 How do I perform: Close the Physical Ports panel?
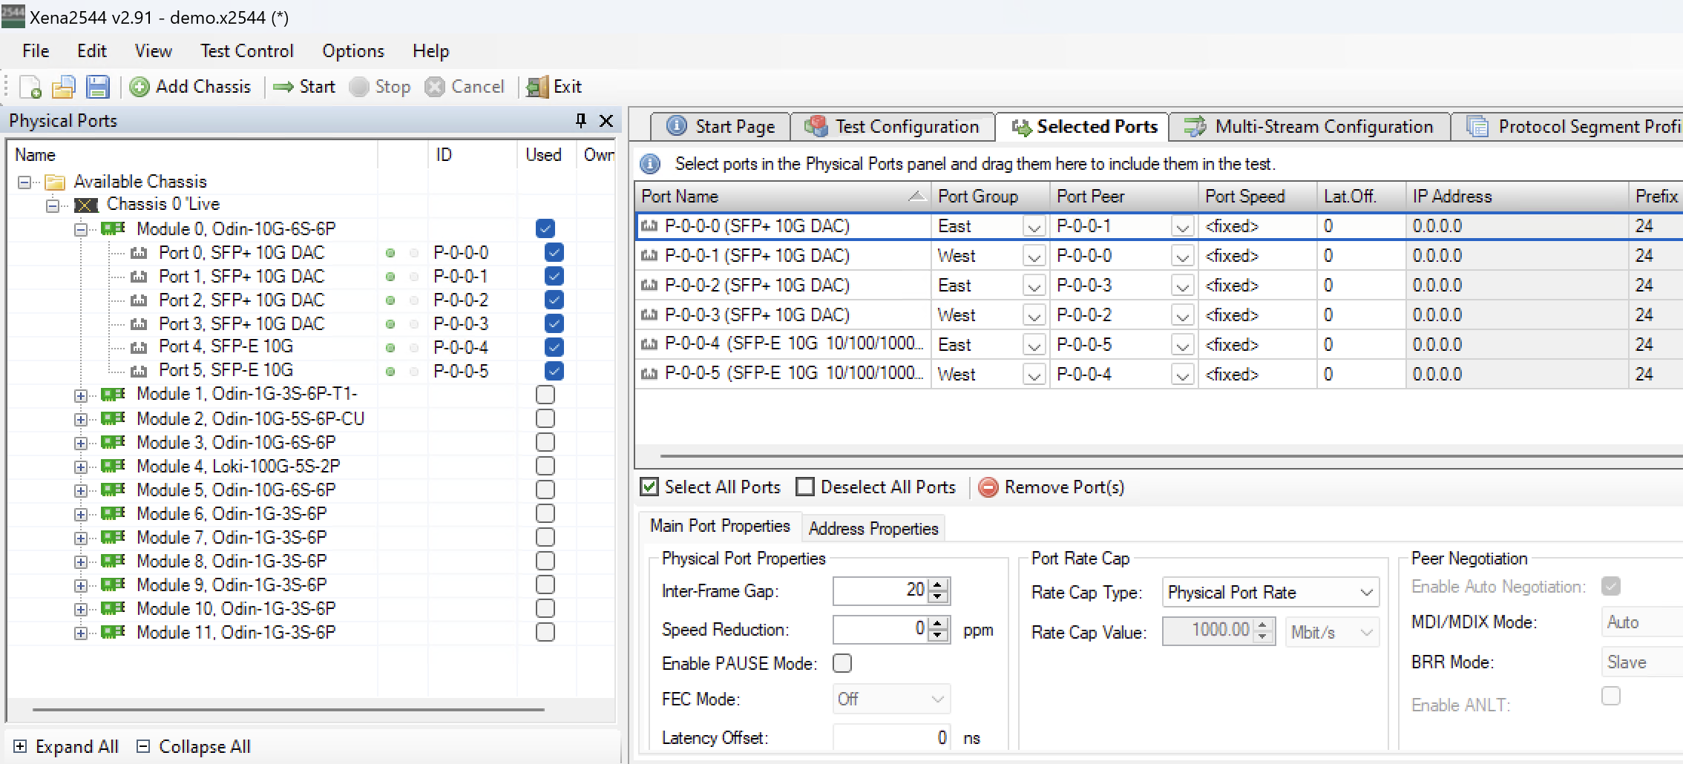pyautogui.click(x=606, y=120)
